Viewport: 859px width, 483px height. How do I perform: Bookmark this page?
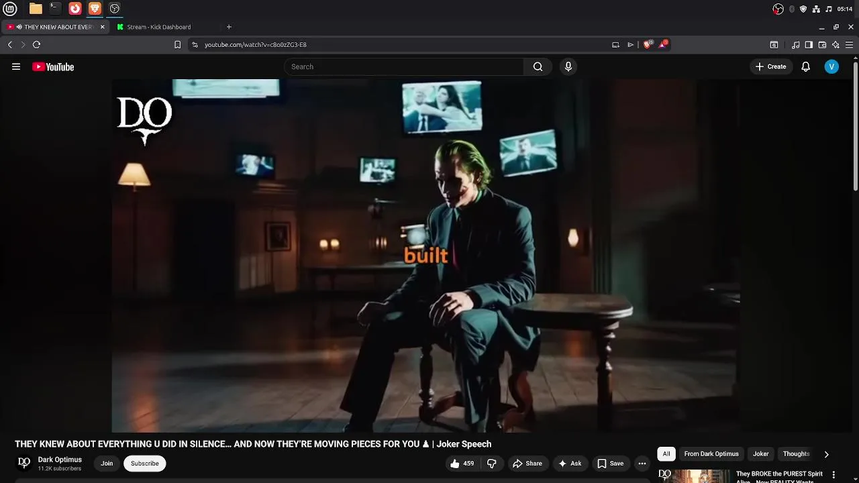[x=177, y=45]
